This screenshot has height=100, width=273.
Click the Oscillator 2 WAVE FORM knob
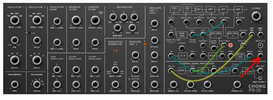tap(37, 21)
